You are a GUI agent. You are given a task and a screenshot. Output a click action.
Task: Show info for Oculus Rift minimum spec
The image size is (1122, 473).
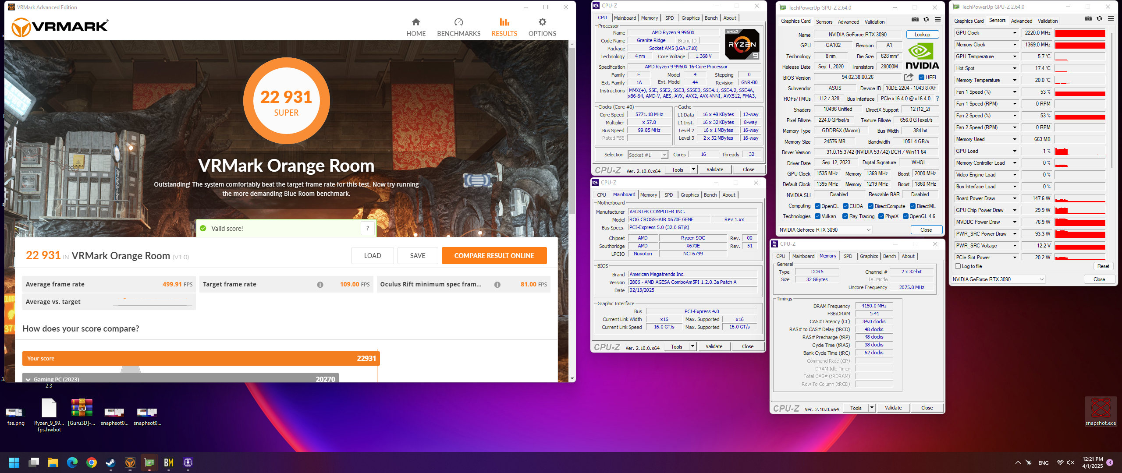pyautogui.click(x=497, y=285)
